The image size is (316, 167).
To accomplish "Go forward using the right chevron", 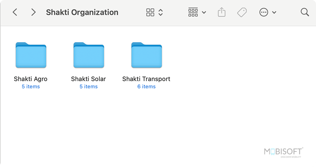I will (34, 12).
